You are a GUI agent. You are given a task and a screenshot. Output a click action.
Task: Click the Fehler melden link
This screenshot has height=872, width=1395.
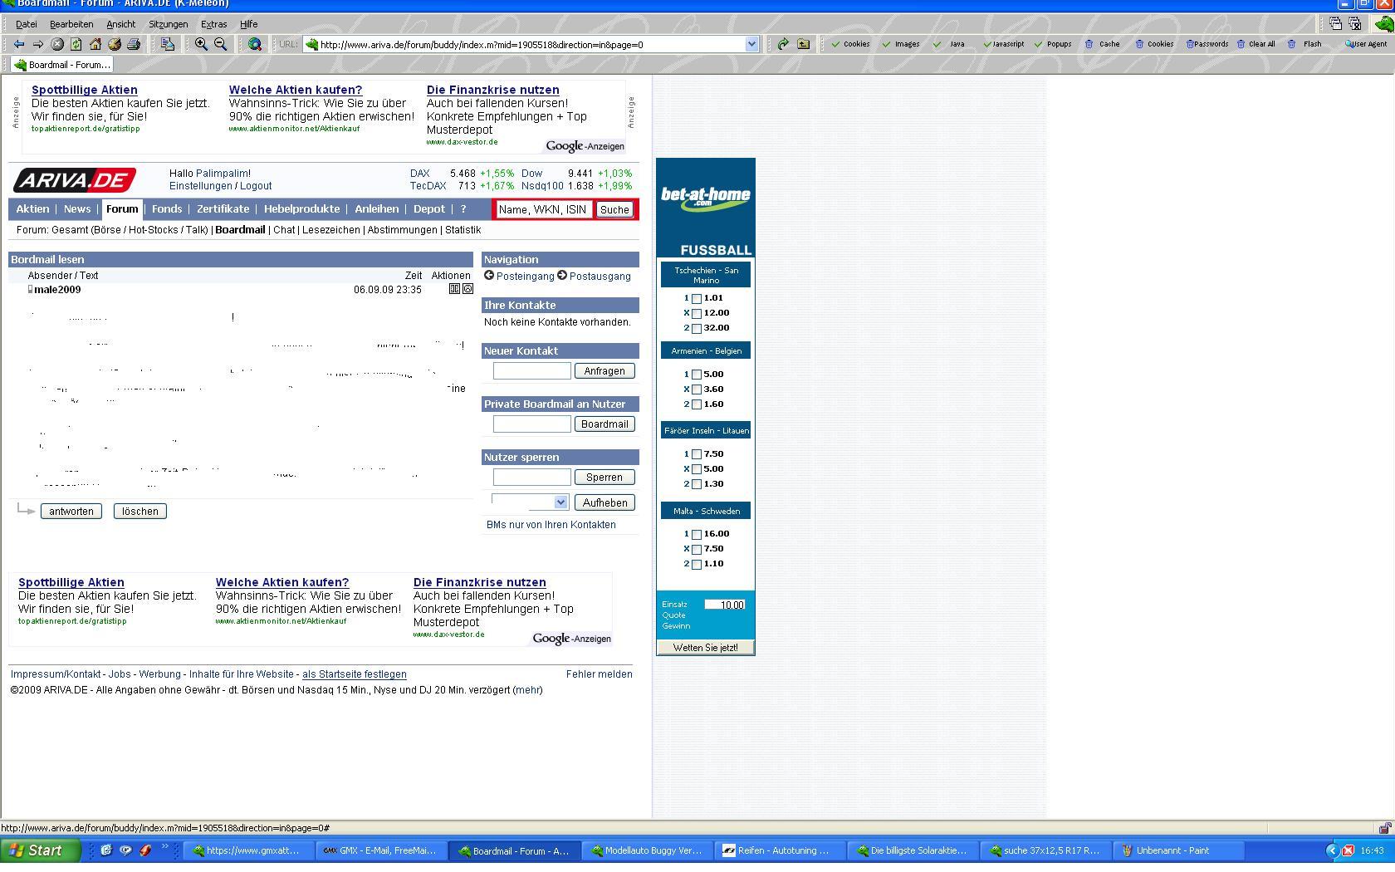coord(600,674)
